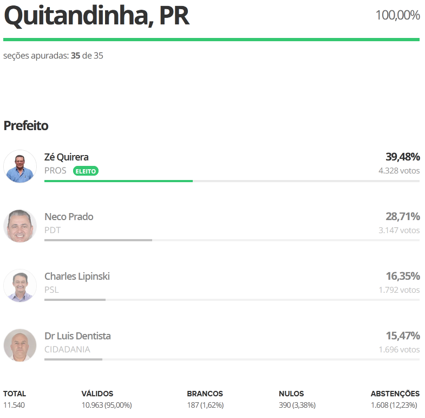
Task: Click the green ELEITO badge
Action: click(86, 171)
